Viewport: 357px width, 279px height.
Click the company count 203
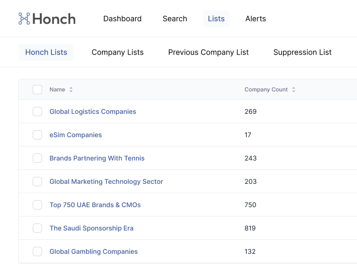pyautogui.click(x=250, y=181)
